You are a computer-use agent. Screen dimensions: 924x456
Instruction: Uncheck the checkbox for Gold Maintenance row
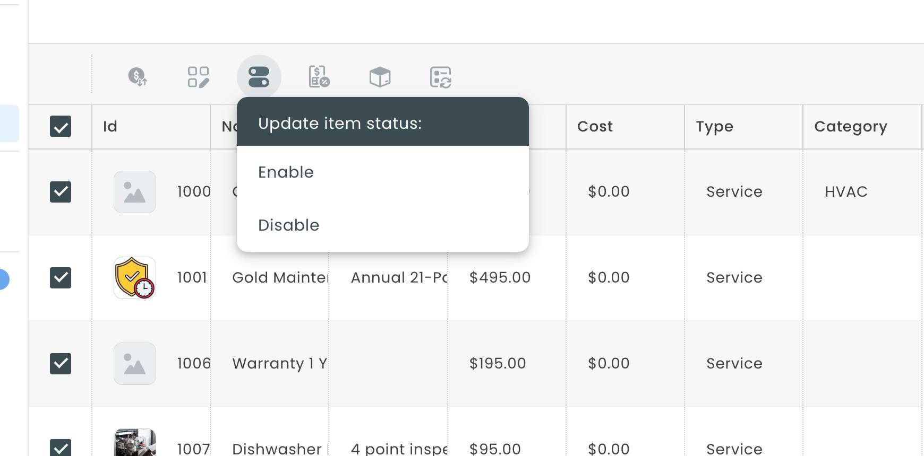pos(61,278)
